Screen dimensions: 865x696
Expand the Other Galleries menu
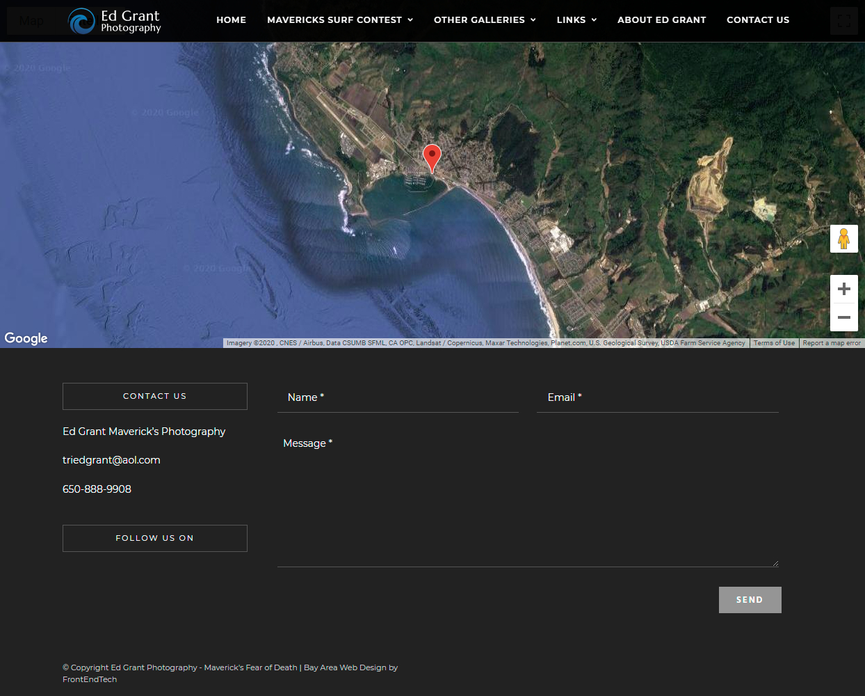485,20
